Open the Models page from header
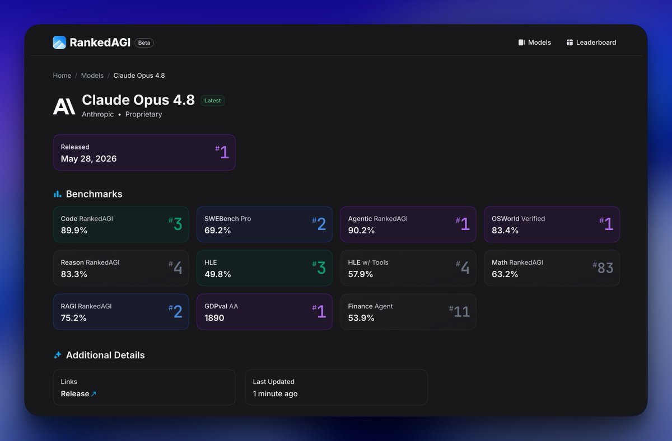The image size is (672, 441). [x=535, y=43]
